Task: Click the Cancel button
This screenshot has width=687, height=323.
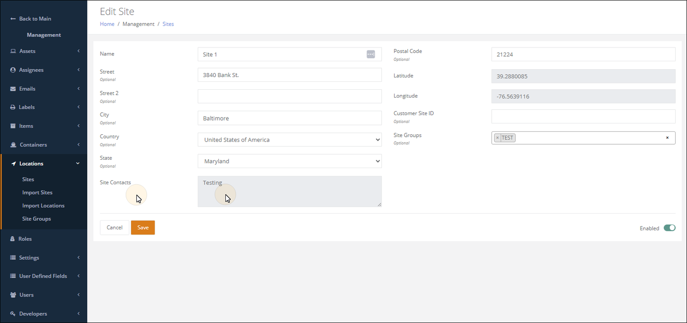Action: [114, 227]
